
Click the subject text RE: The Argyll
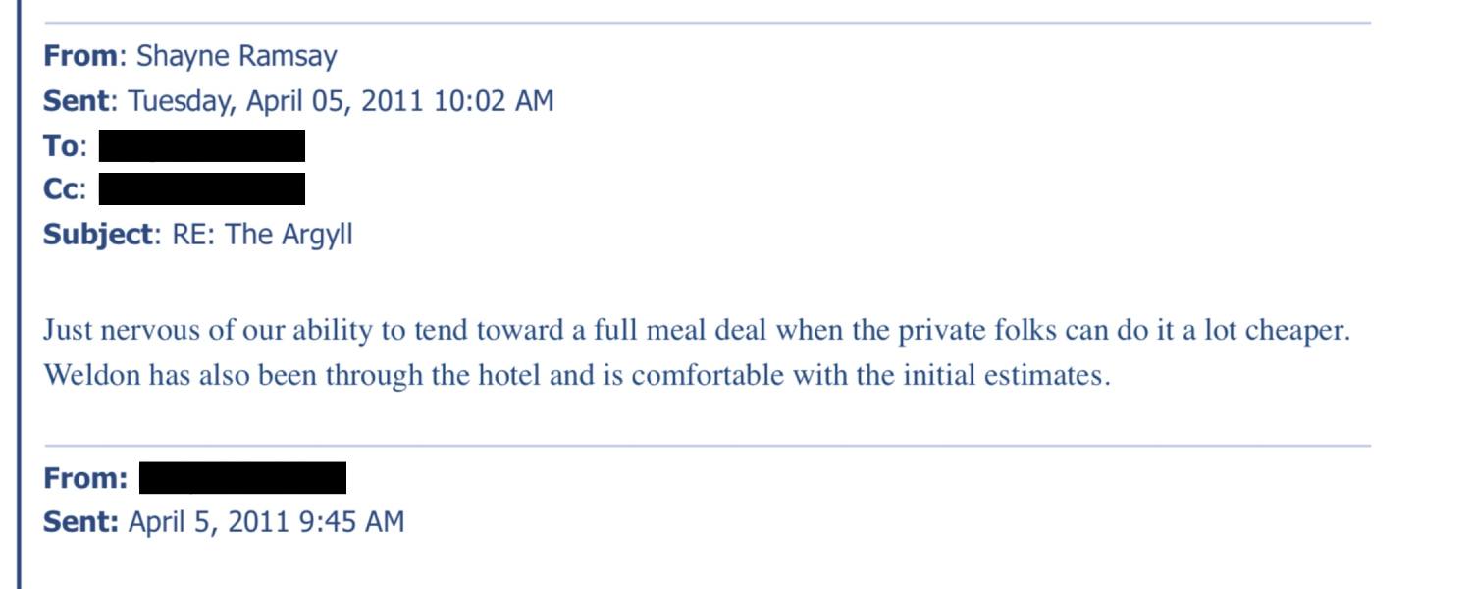(x=262, y=236)
